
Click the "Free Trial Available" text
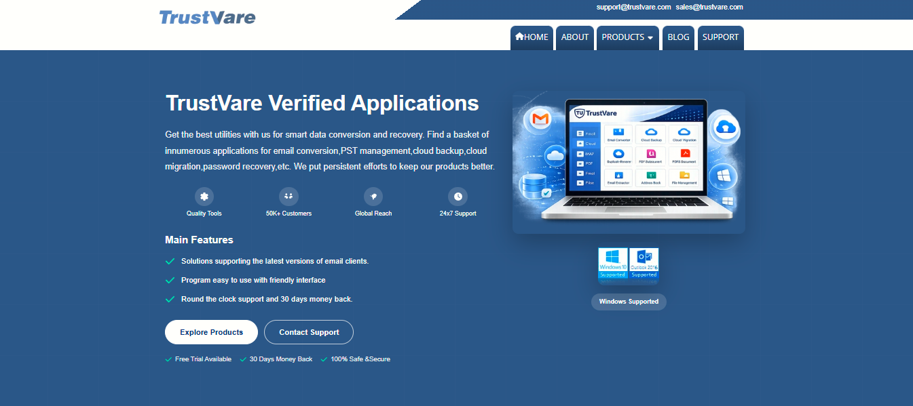[x=203, y=359]
